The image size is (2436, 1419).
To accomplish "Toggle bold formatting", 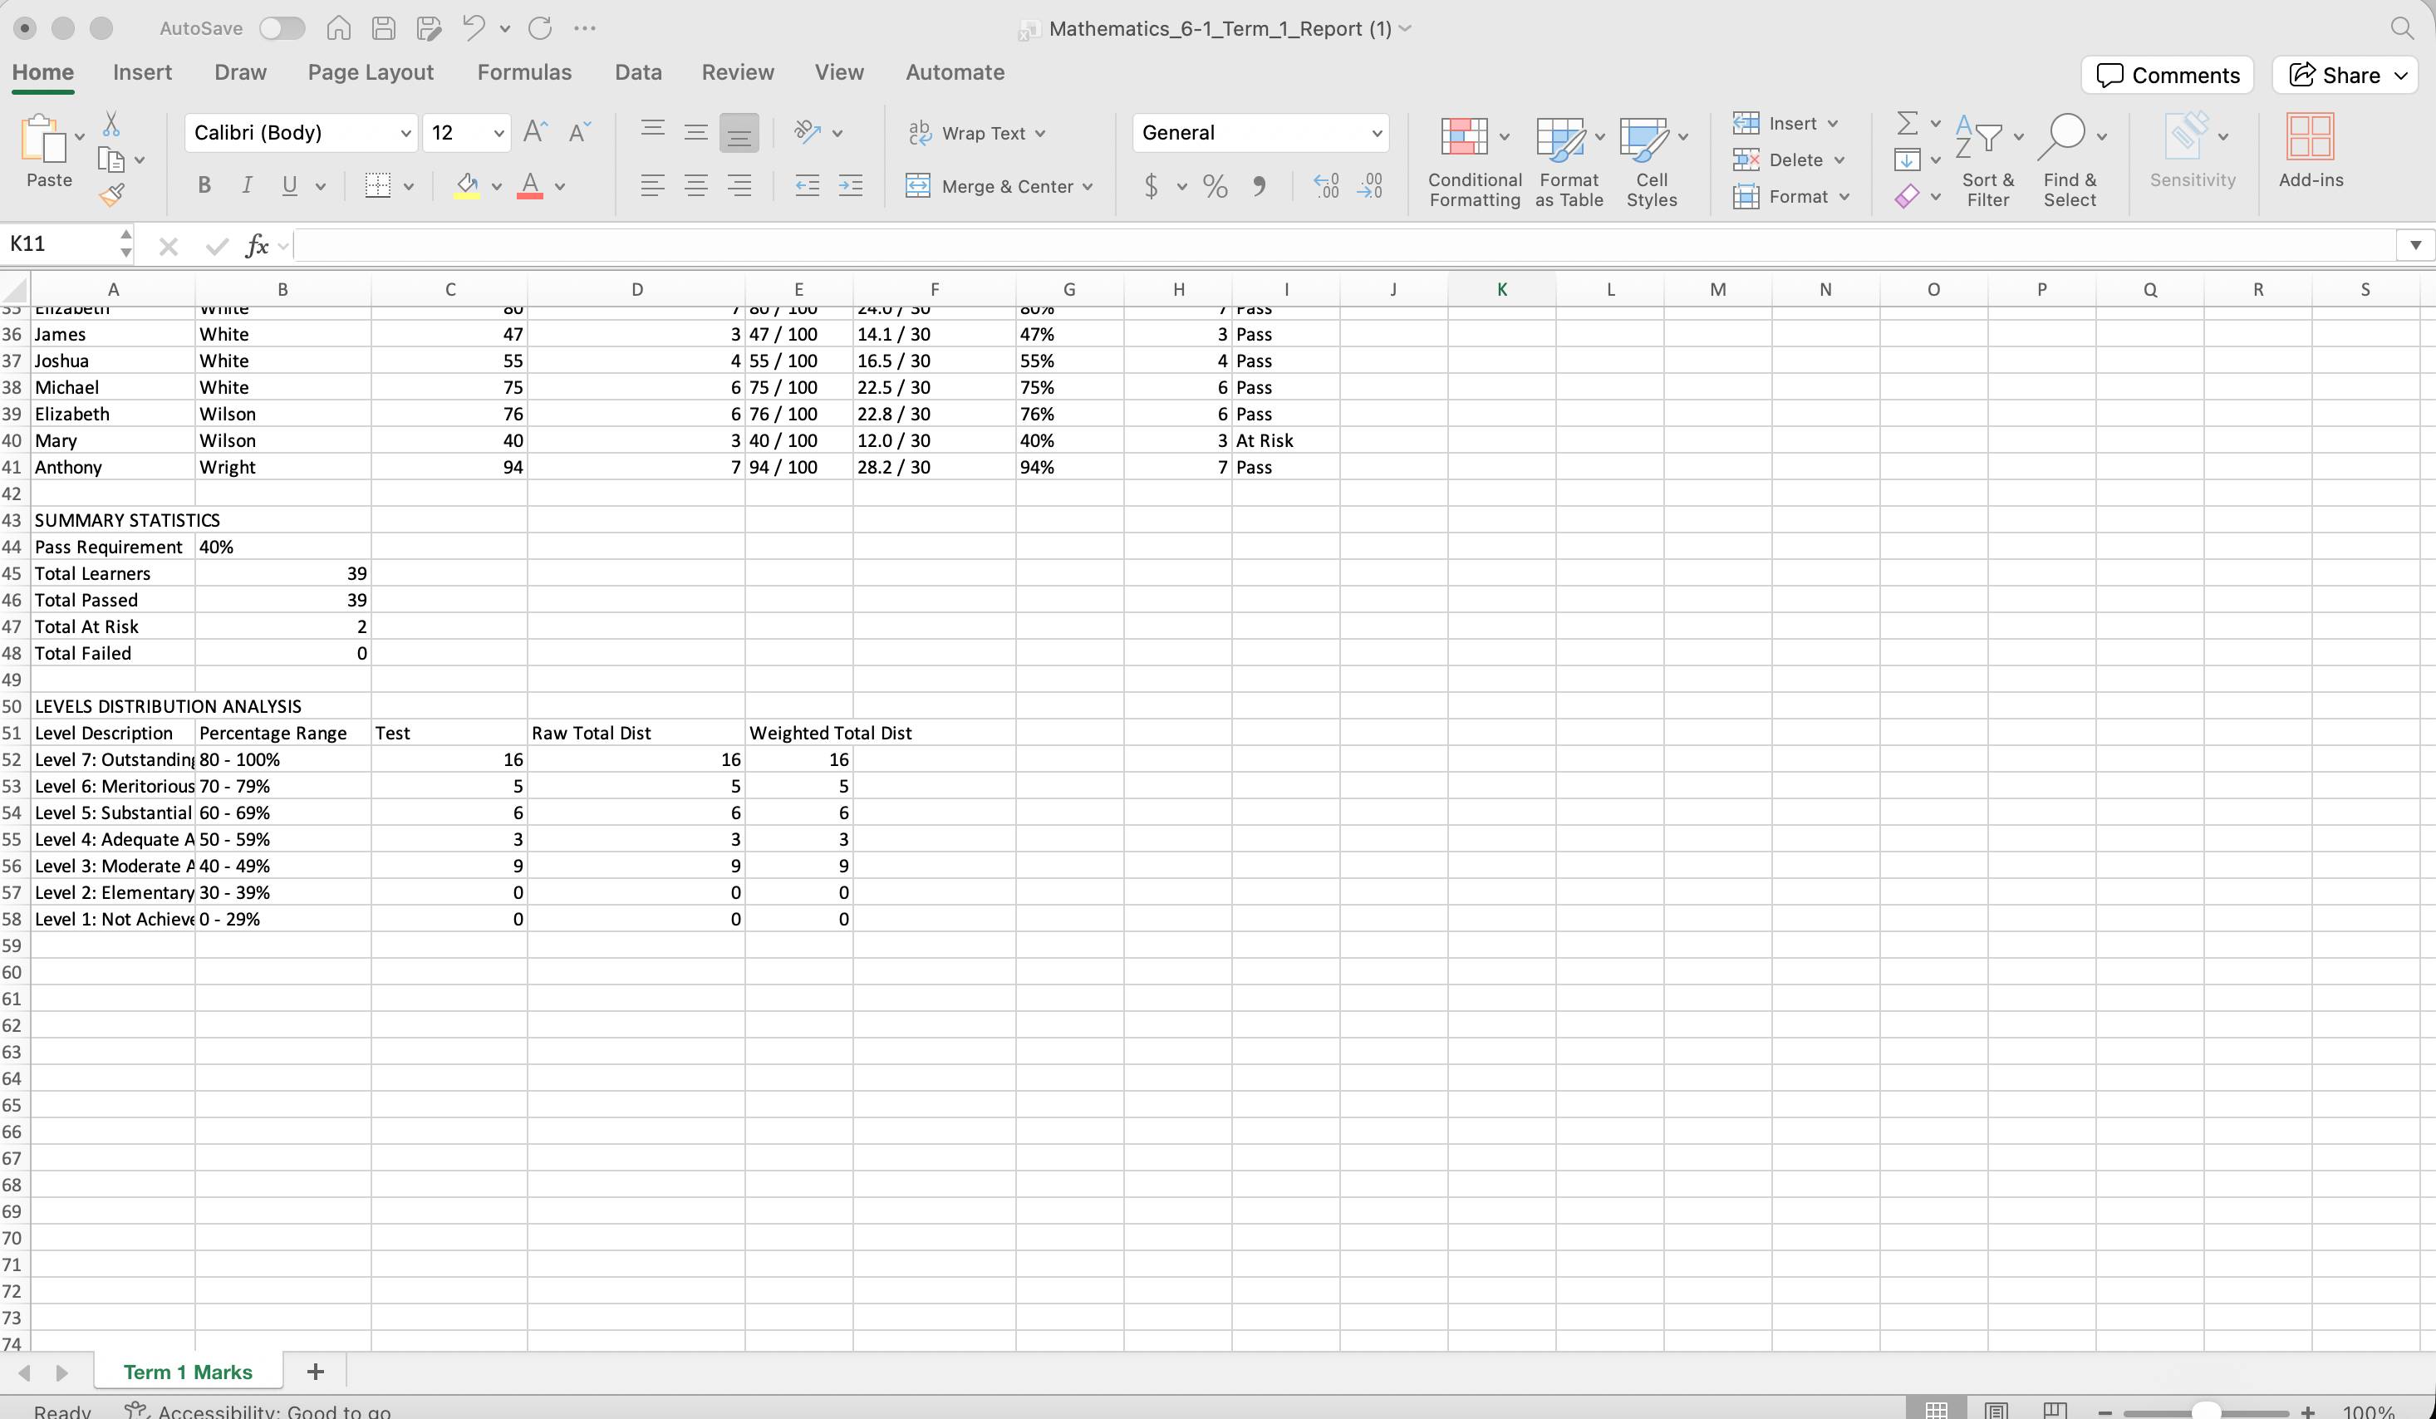I will point(203,184).
